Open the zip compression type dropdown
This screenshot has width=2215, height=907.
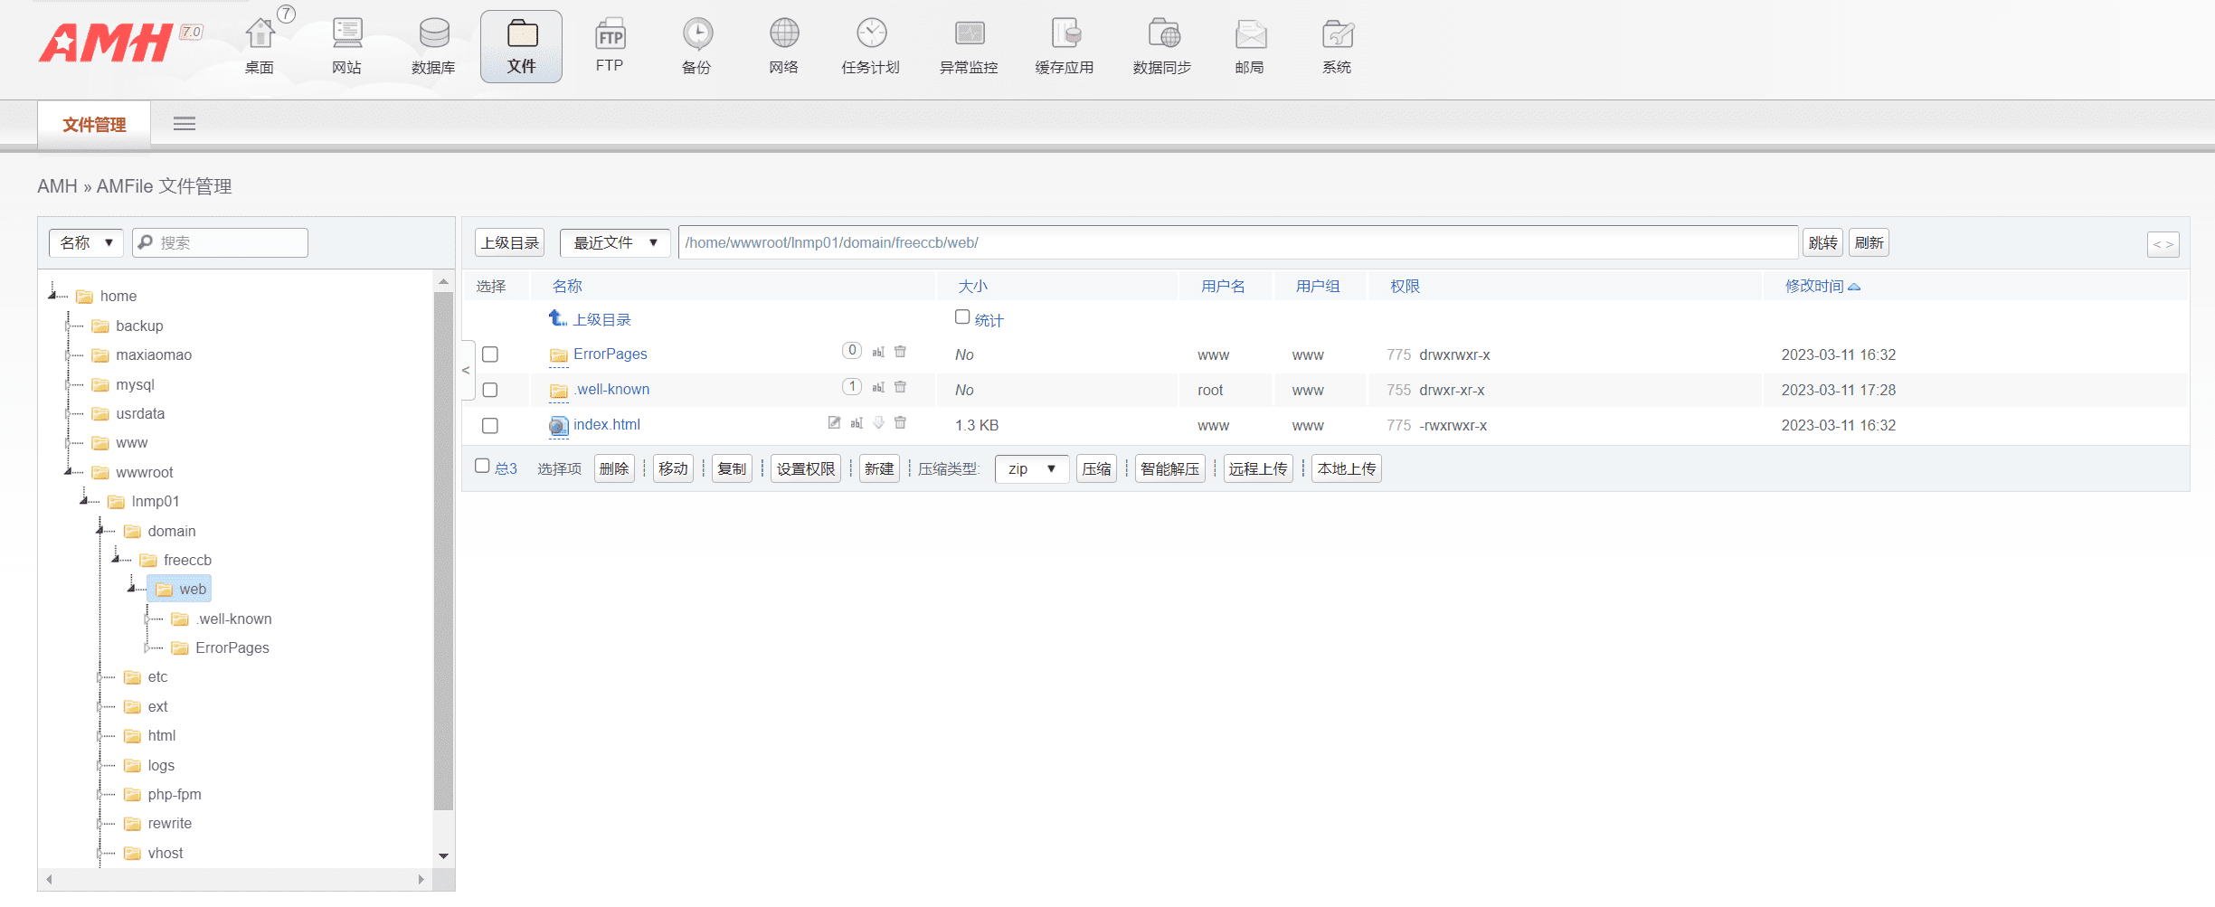pyautogui.click(x=1031, y=468)
